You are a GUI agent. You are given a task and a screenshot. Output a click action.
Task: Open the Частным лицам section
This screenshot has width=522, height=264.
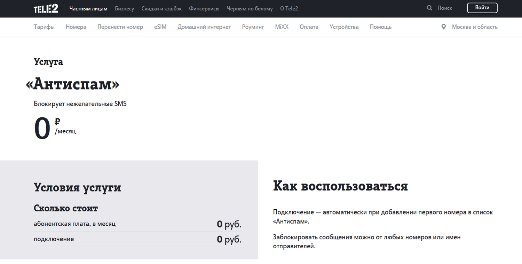point(88,8)
